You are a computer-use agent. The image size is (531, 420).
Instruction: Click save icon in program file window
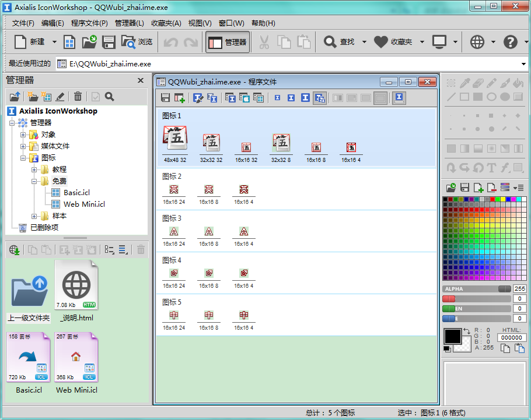point(165,98)
